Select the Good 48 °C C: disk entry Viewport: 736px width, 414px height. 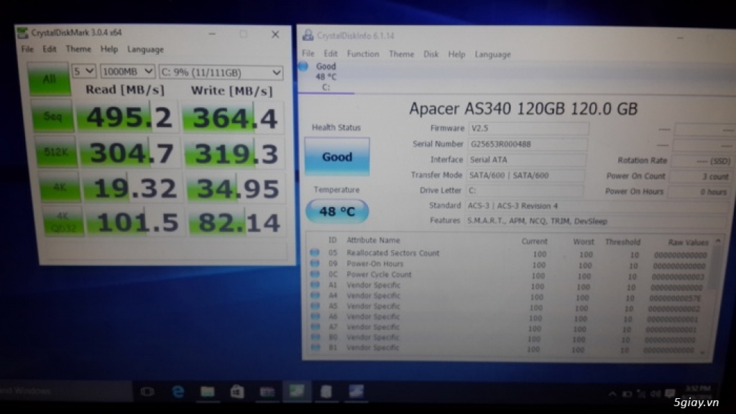[325, 76]
